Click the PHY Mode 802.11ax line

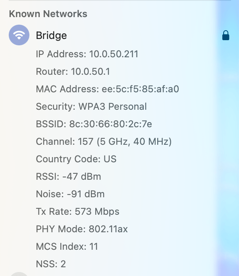(x=82, y=229)
